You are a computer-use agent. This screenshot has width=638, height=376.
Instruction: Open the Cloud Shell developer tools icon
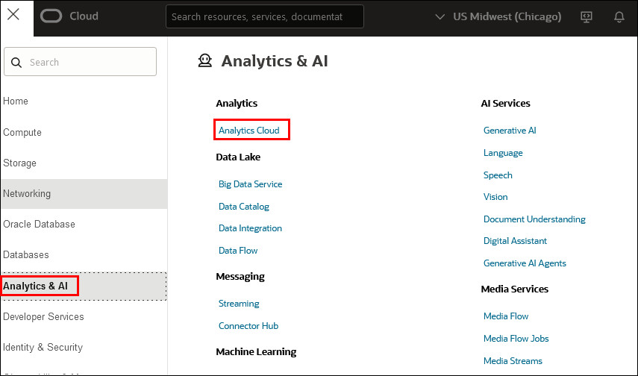click(586, 16)
